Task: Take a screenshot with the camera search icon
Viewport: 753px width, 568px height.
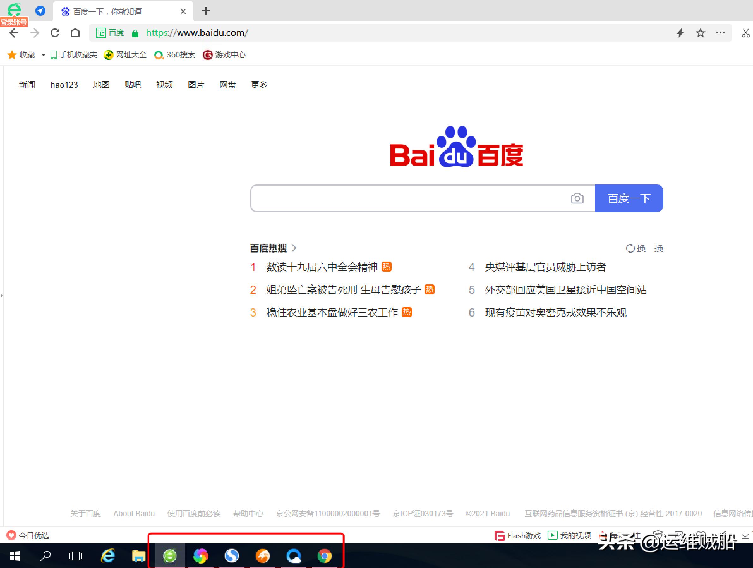Action: (x=577, y=198)
